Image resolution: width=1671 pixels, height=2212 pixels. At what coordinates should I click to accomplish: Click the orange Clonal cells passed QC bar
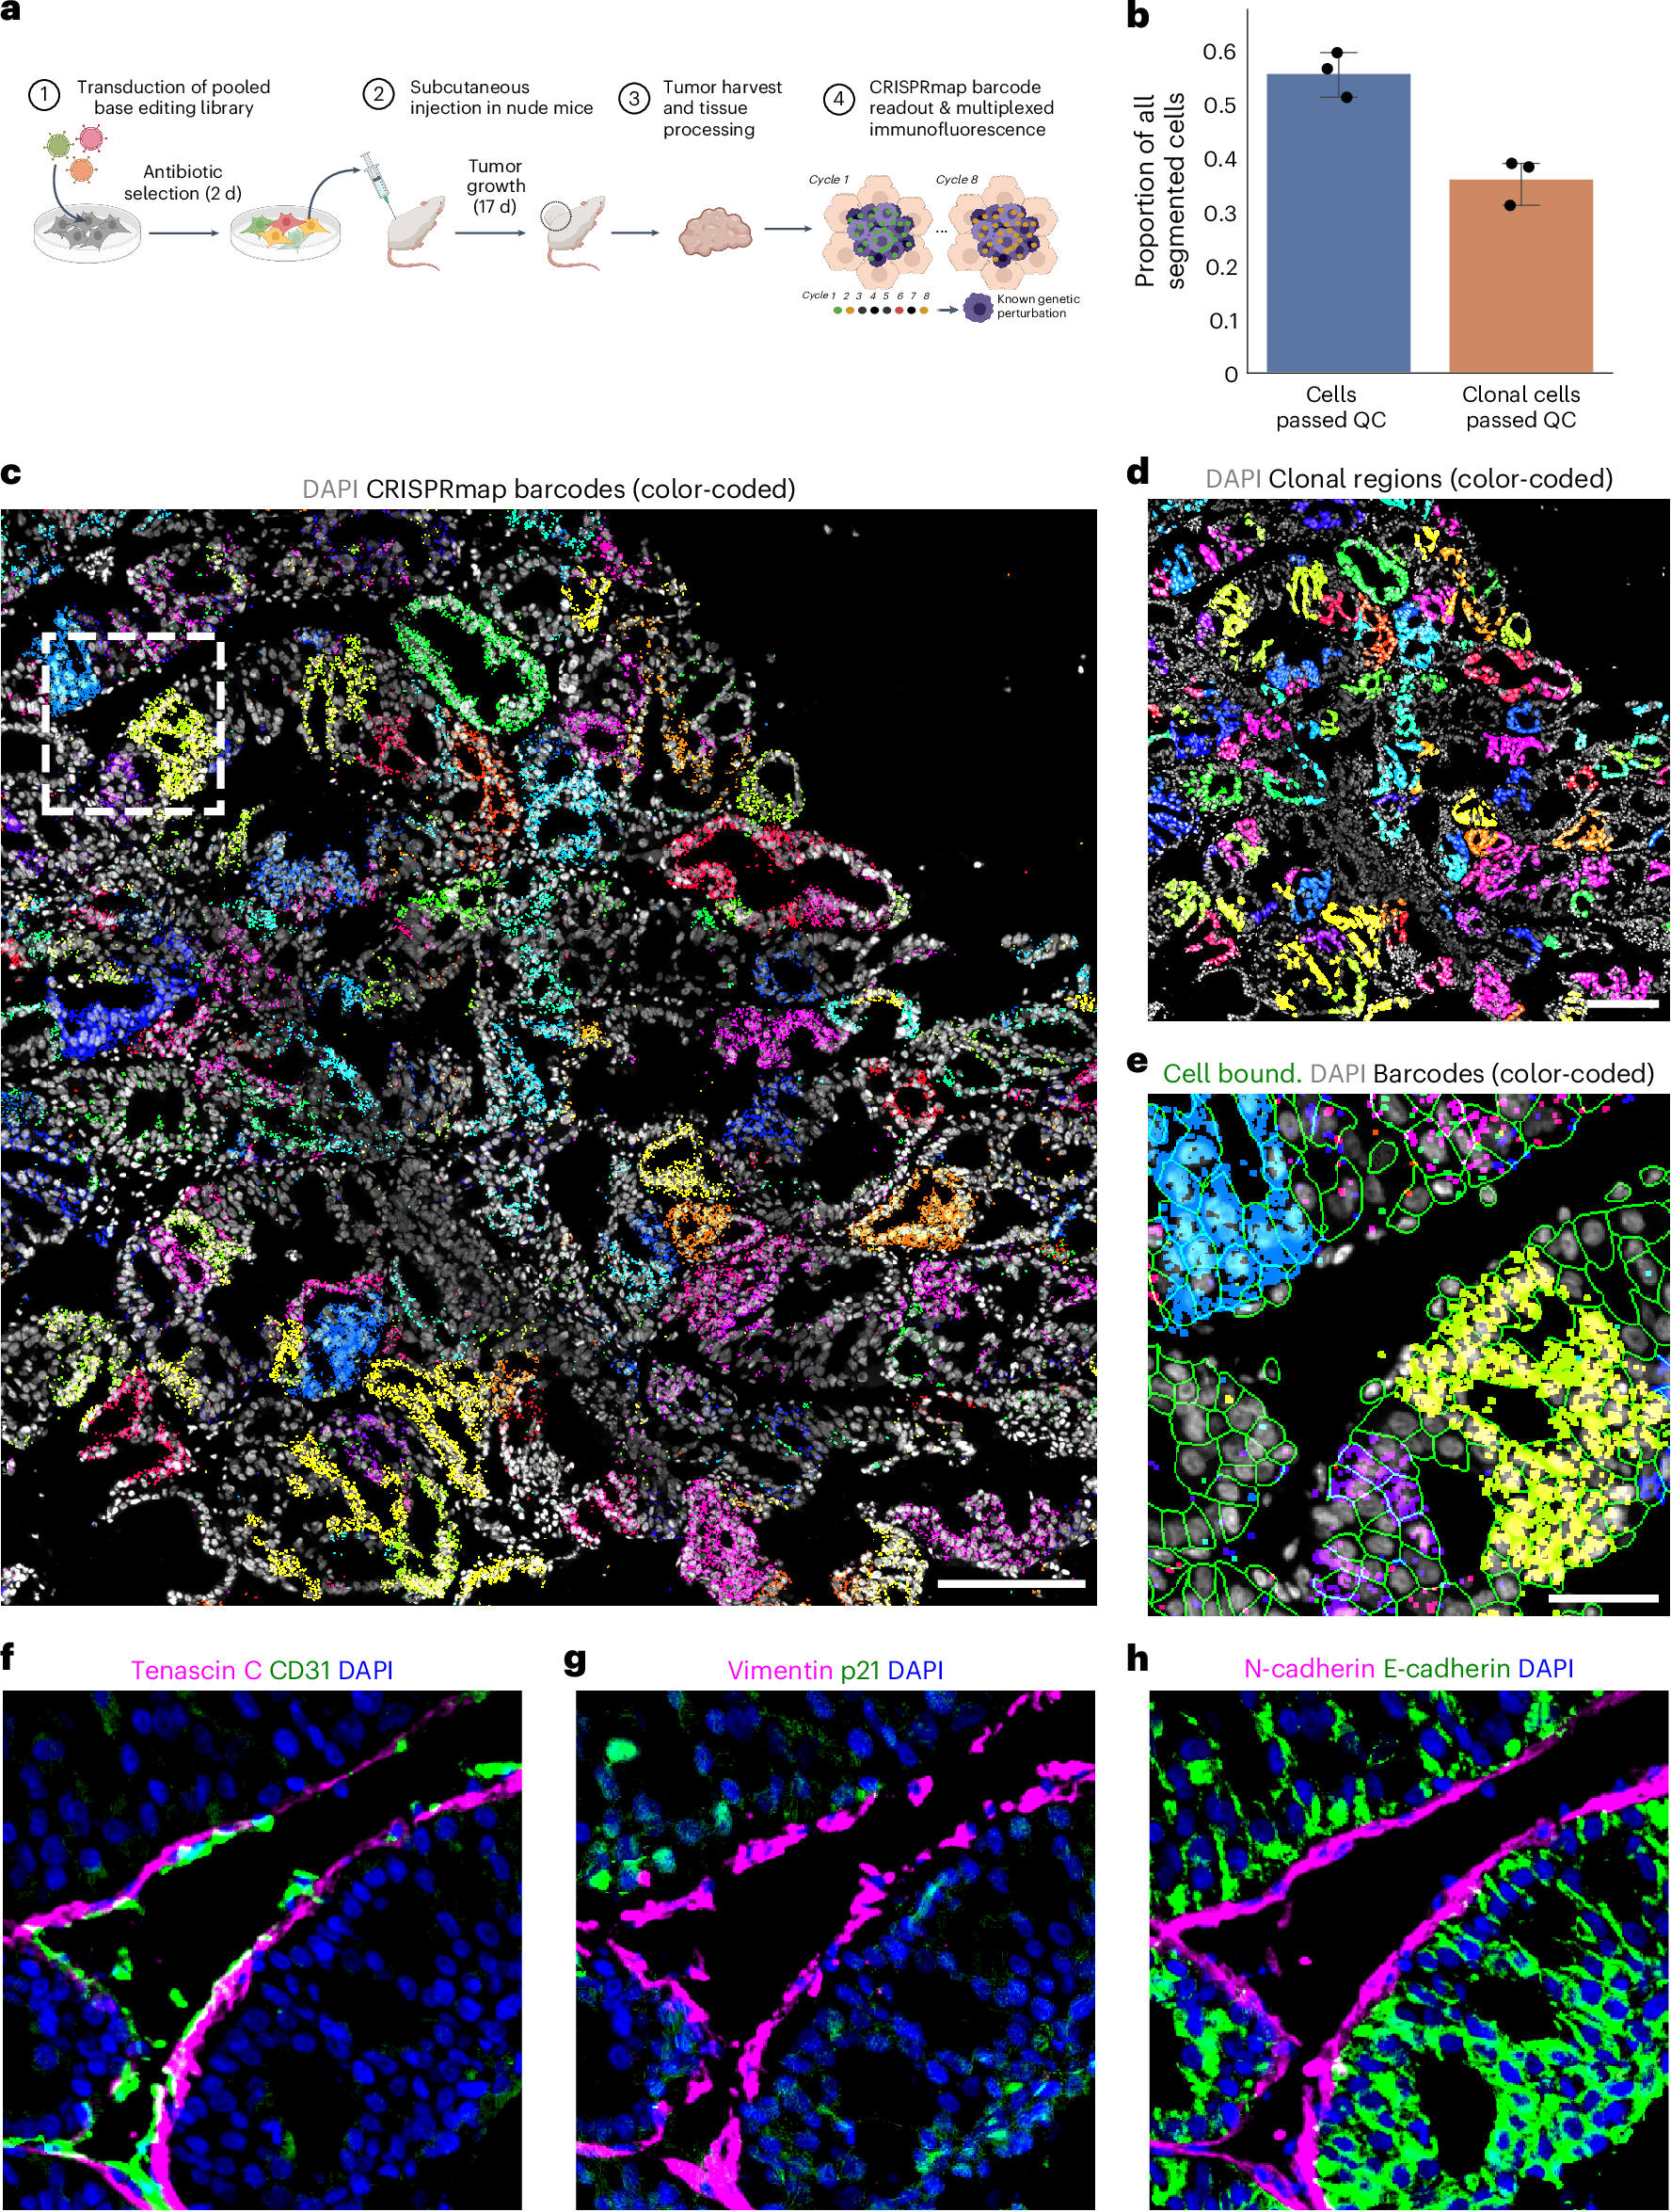click(1520, 276)
